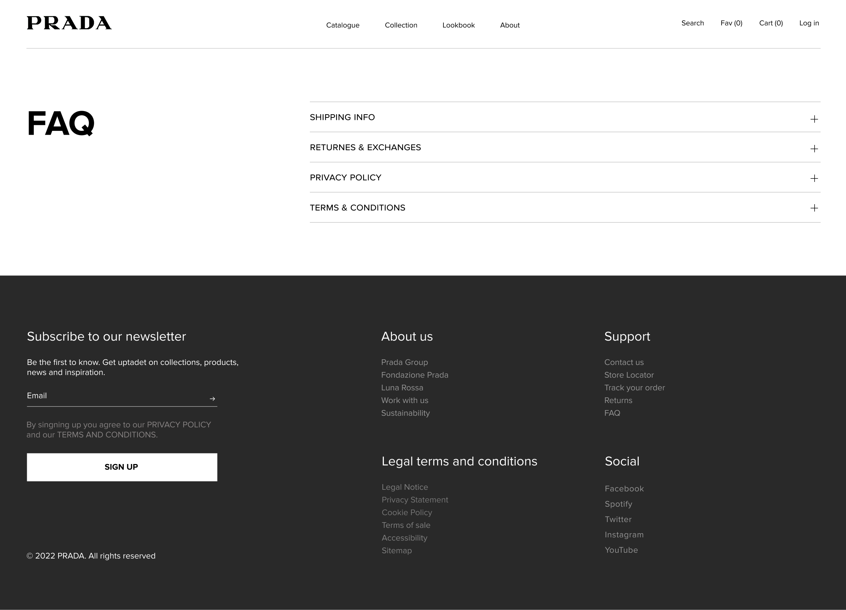Image resolution: width=846 pixels, height=610 pixels.
Task: Expand Privacy Policy with its plus icon
Action: point(814,178)
